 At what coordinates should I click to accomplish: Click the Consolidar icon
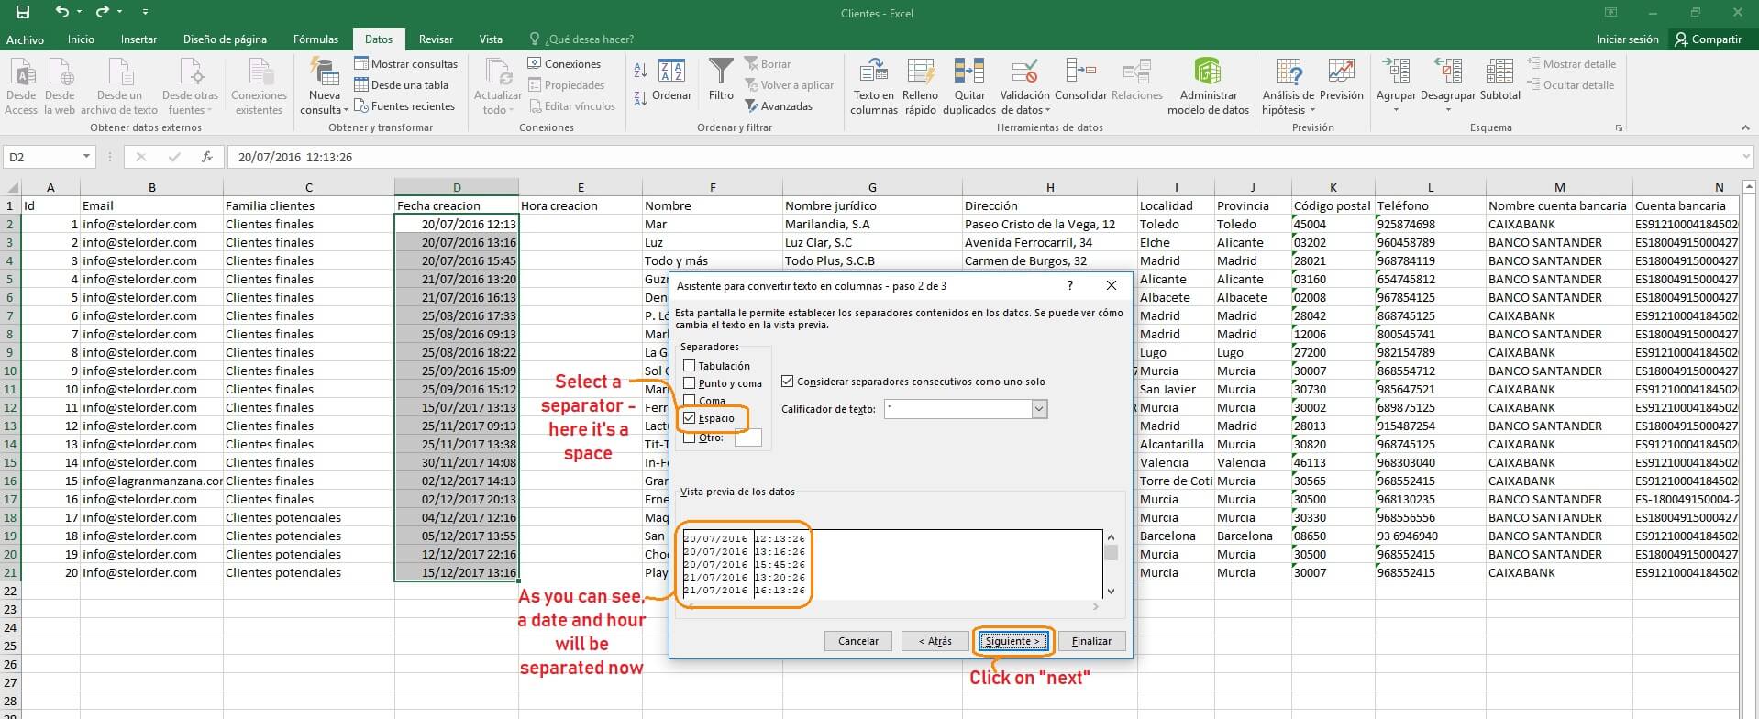pos(1080,72)
